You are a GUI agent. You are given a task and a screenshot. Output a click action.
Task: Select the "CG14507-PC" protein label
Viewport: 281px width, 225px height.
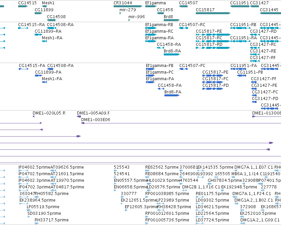click(x=192, y=66)
